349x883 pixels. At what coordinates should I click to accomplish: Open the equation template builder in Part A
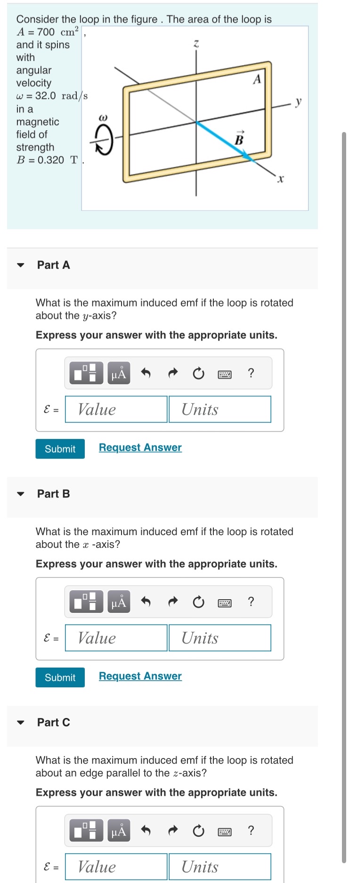tap(85, 372)
